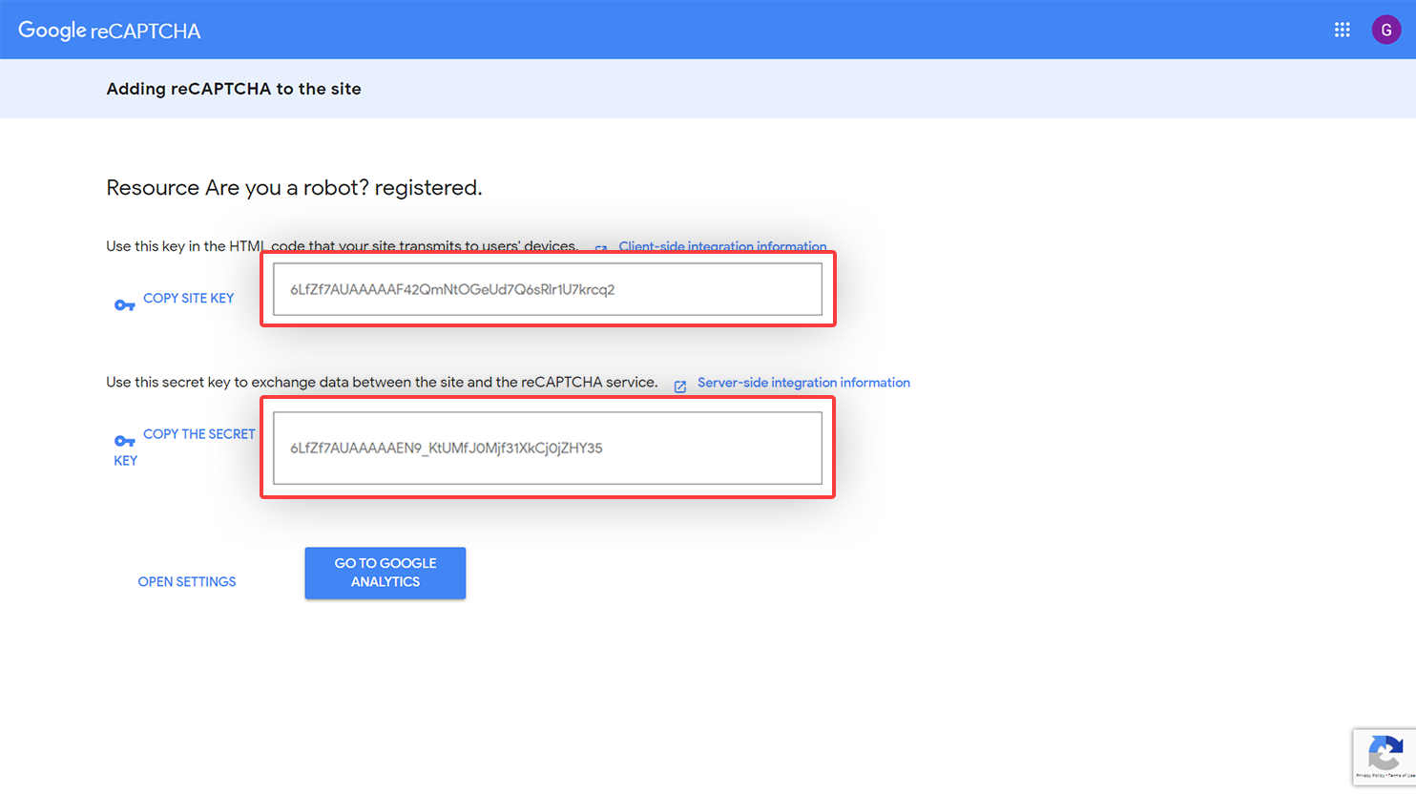Open the Server-side integration information link
The width and height of the screenshot is (1416, 794).
[x=803, y=383]
